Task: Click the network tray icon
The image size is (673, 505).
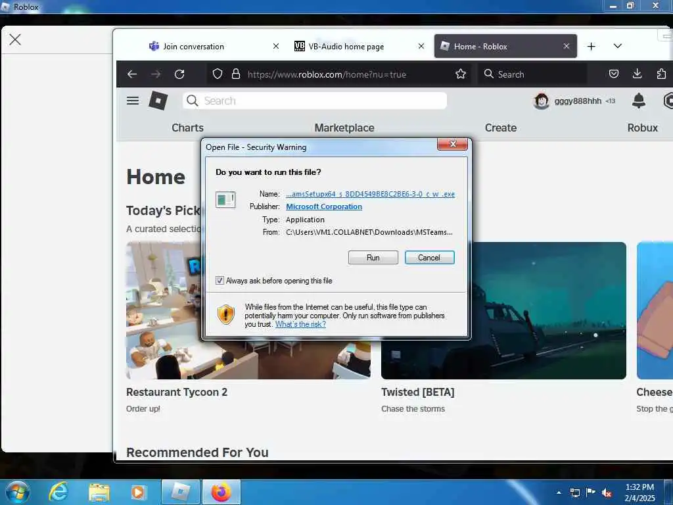Action: click(575, 493)
